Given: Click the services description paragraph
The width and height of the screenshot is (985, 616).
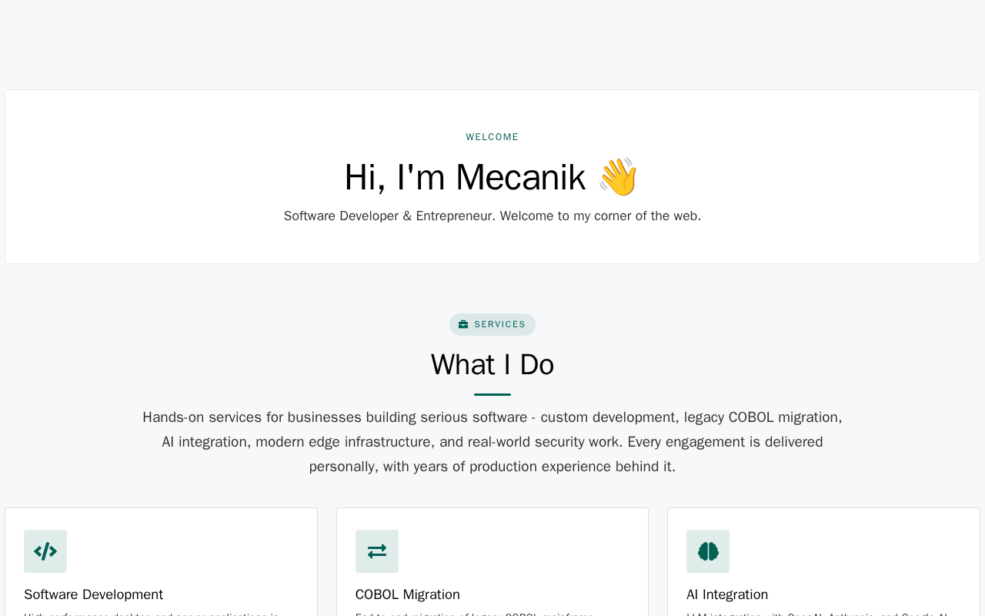Looking at the screenshot, I should click(x=492, y=442).
